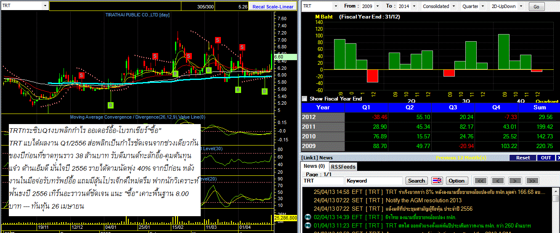Click the TIRATHAI PUBLIC CO.,LTD [day] chart title

tap(138, 15)
